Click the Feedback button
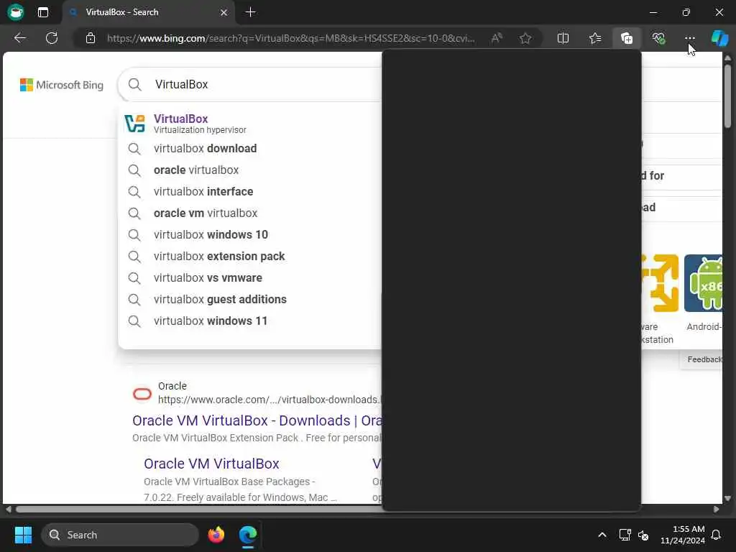Viewport: 736px width, 552px height. (x=703, y=359)
